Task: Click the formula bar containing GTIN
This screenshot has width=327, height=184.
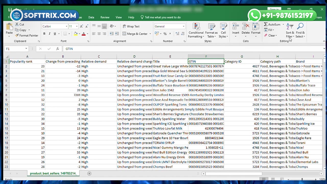Action: 193,49
